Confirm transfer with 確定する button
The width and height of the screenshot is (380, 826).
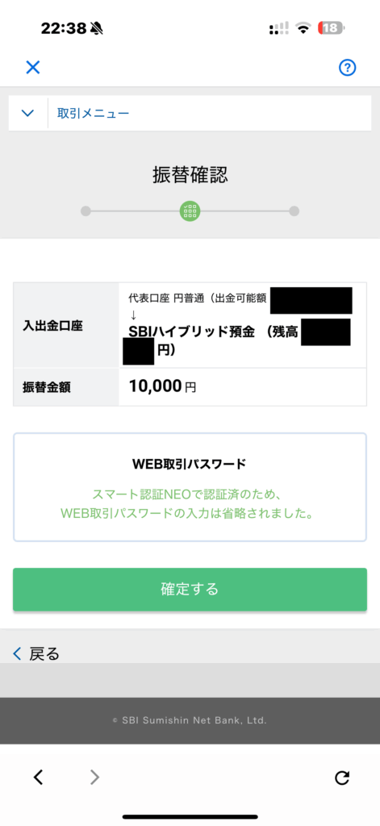coord(190,590)
